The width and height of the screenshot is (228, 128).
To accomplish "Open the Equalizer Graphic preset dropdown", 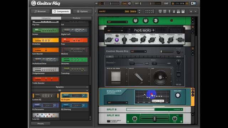I will pyautogui.click(x=117, y=102).
